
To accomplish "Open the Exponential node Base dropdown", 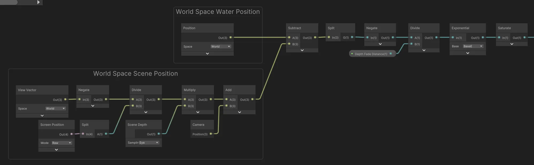I will click(x=473, y=46).
